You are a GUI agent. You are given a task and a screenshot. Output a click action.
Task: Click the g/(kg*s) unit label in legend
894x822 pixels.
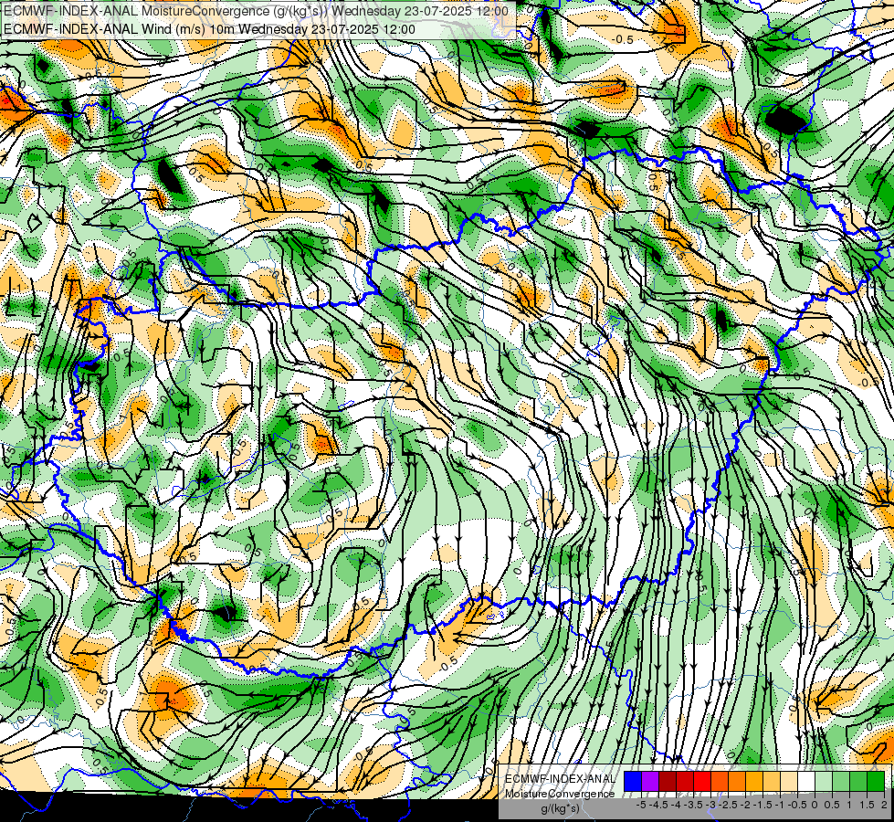pyautogui.click(x=560, y=809)
